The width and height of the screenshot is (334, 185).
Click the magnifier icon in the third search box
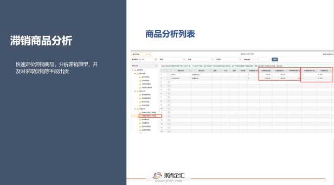pyautogui.click(x=240, y=59)
